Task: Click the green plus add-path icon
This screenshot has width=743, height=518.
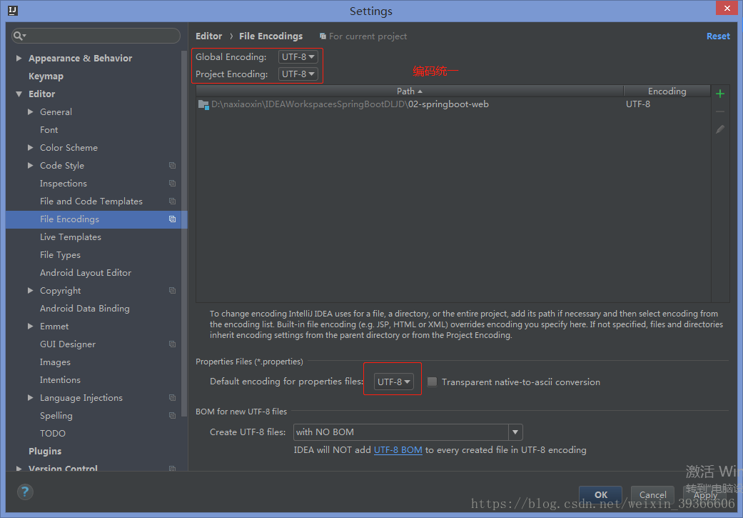Action: point(719,94)
